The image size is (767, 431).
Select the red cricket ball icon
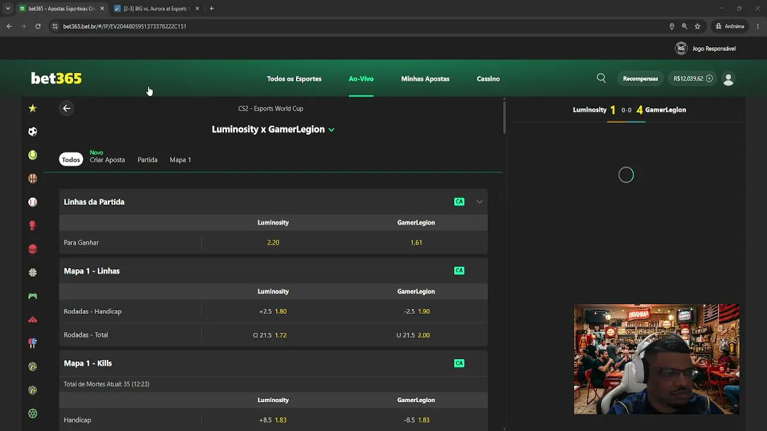point(32,249)
